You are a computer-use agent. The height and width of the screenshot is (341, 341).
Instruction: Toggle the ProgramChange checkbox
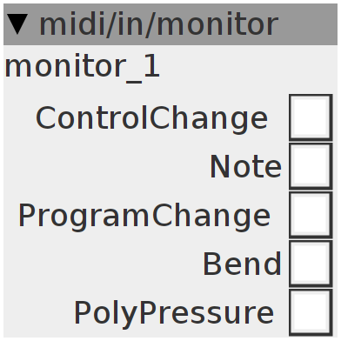tap(311, 215)
